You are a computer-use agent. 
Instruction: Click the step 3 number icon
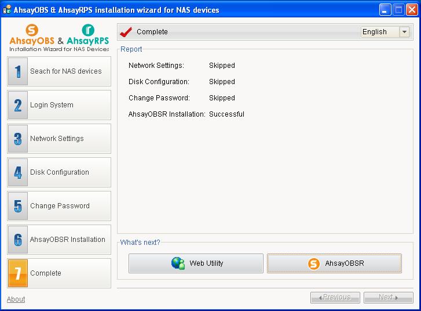tap(18, 139)
